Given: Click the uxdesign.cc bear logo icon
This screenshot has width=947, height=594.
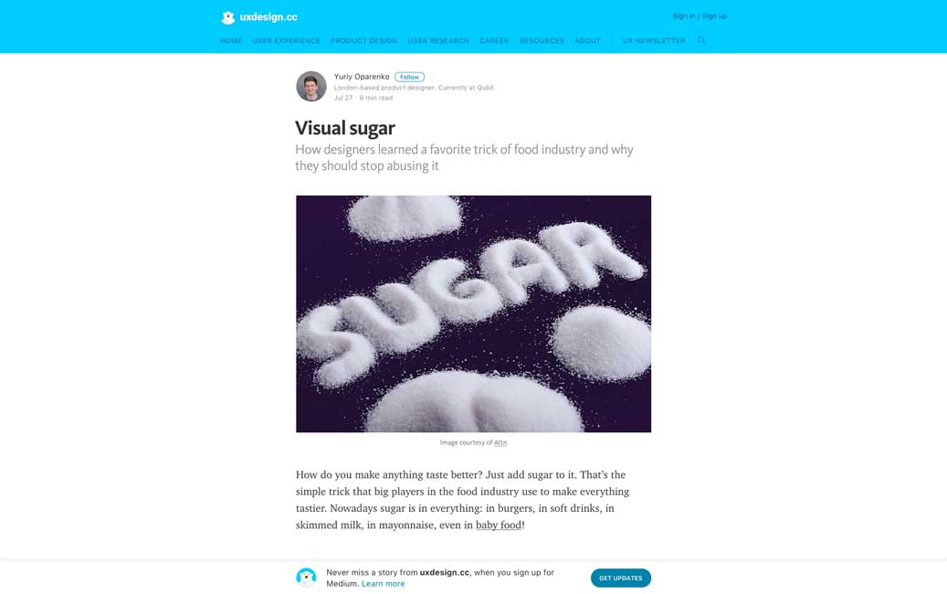Looking at the screenshot, I should [228, 17].
